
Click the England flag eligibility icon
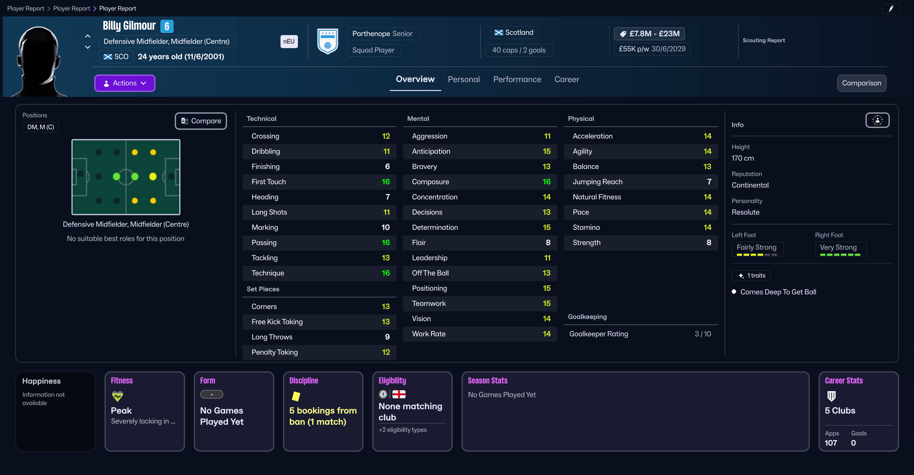click(399, 394)
